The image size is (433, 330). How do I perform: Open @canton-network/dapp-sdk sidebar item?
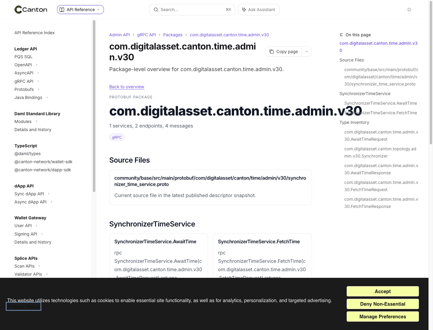[43, 170]
